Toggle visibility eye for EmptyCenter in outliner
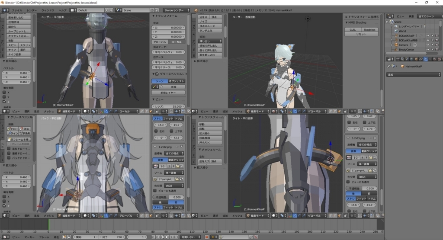 click(x=428, y=50)
